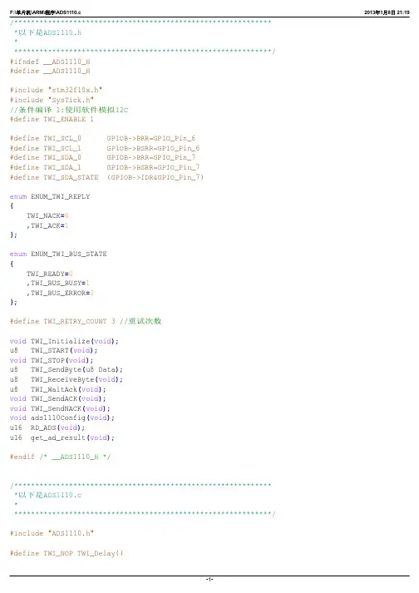The image size is (419, 593).
Task: Click the #define TWI_NOP TWI_Delay() line
Action: tap(67, 553)
